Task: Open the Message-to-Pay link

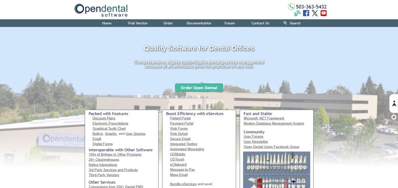Action: (x=183, y=170)
